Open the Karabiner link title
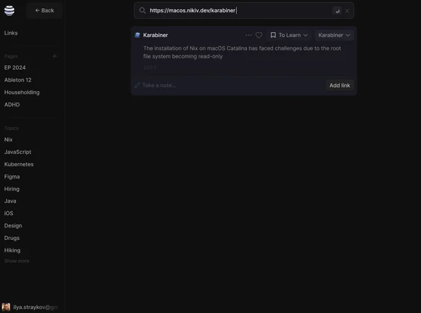Image resolution: width=421 pixels, height=313 pixels. pyautogui.click(x=155, y=35)
